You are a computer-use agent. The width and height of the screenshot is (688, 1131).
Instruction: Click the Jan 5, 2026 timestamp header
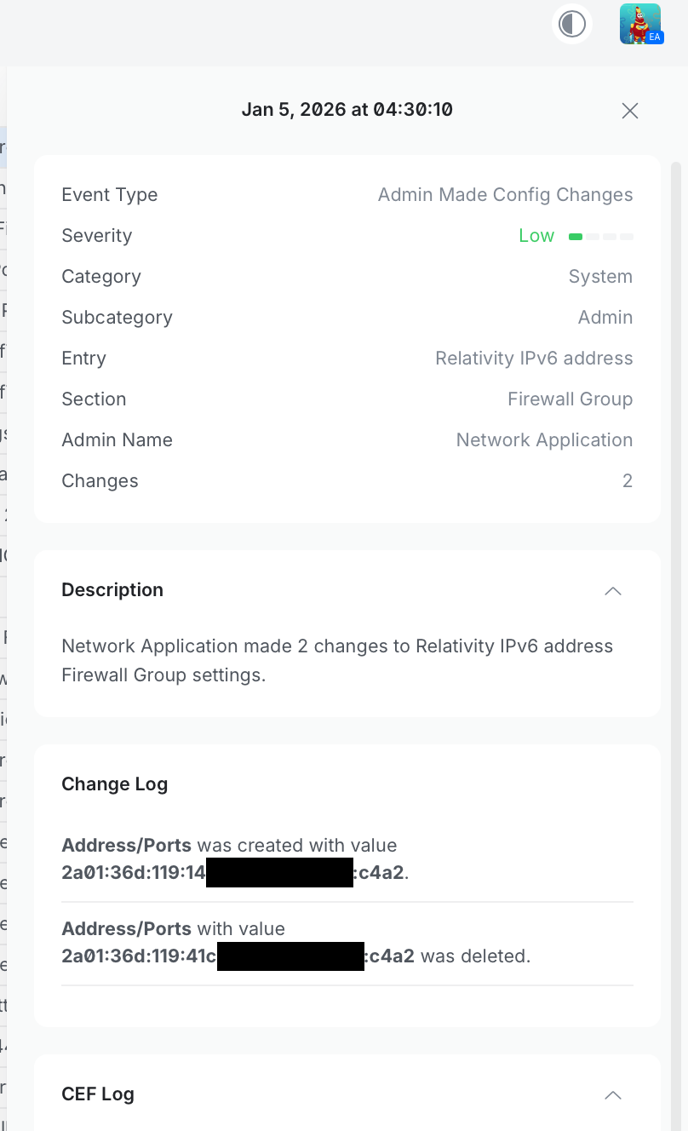(347, 110)
